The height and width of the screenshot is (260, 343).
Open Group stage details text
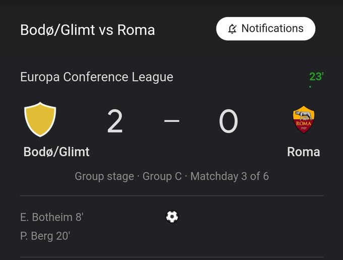click(x=104, y=176)
